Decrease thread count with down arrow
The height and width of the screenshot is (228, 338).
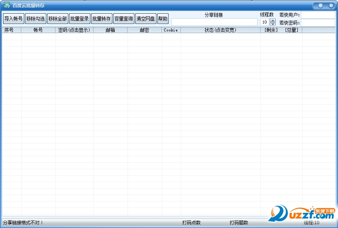click(273, 24)
